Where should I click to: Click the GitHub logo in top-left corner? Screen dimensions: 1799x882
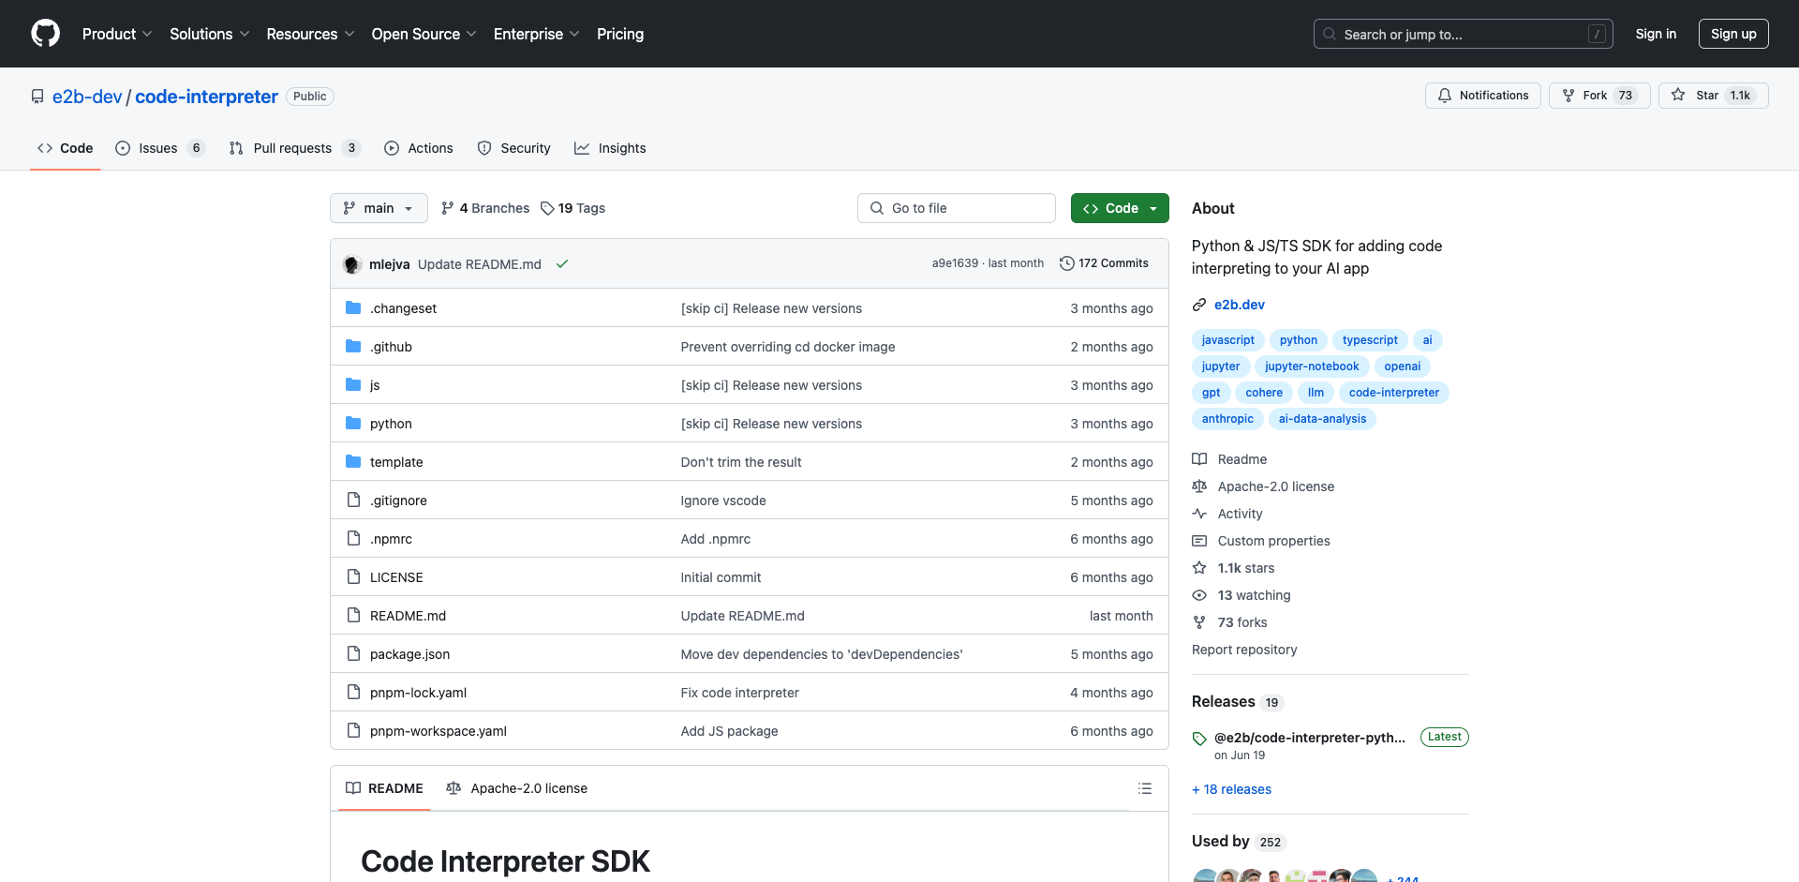(45, 34)
